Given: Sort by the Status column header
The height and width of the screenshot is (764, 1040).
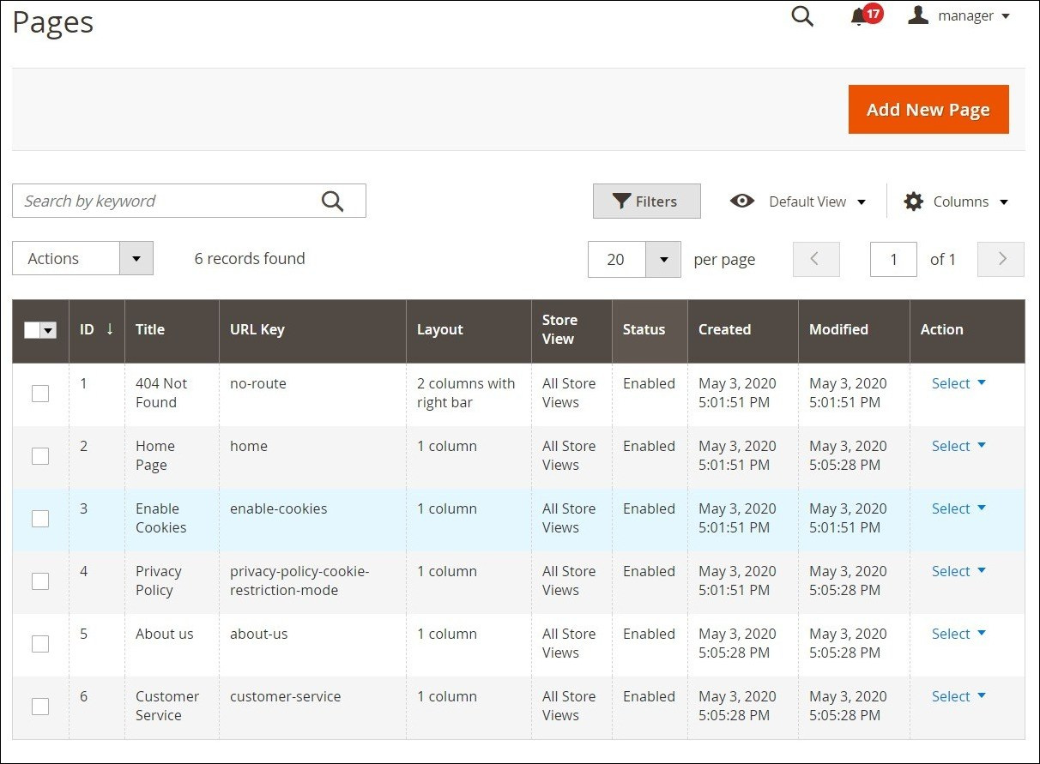Looking at the screenshot, I should pyautogui.click(x=650, y=330).
